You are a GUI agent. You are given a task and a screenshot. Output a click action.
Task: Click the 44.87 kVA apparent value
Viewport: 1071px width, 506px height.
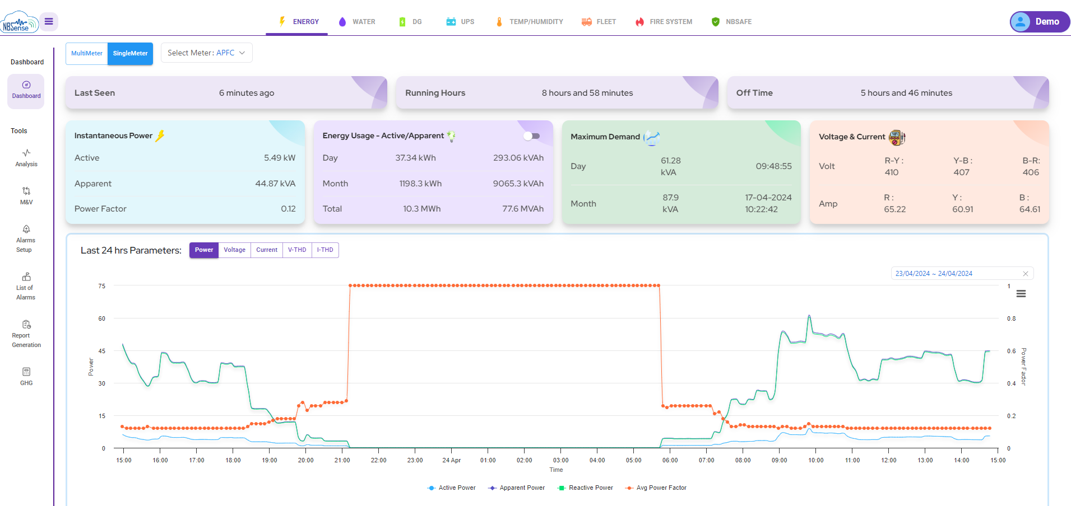click(x=275, y=184)
